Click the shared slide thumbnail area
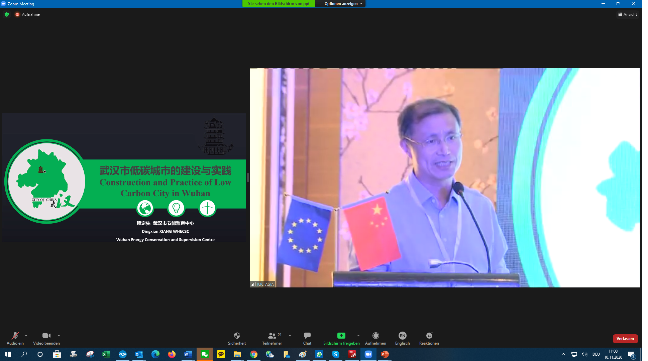 point(124,177)
